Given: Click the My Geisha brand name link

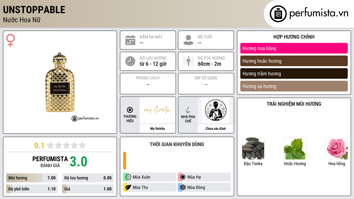Looking at the screenshot, I should click(x=158, y=129).
